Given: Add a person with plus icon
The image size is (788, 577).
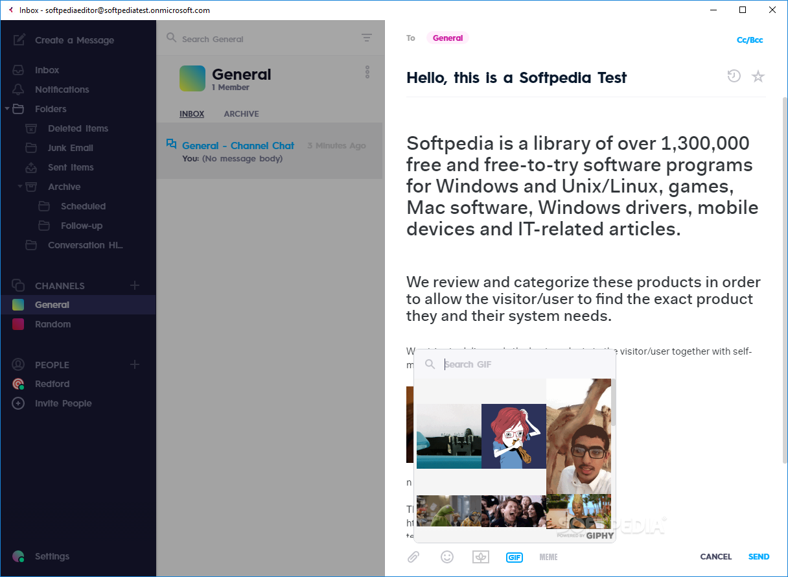Looking at the screenshot, I should pos(135,364).
